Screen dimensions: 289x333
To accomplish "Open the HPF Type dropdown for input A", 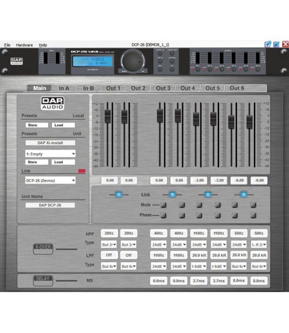I will point(109,245).
